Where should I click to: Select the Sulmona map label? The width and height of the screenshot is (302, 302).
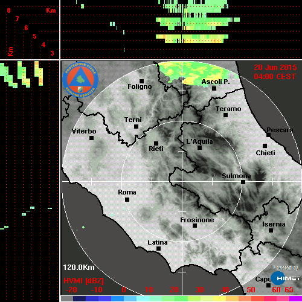236,176
